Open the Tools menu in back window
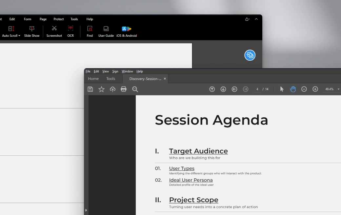 click(74, 19)
